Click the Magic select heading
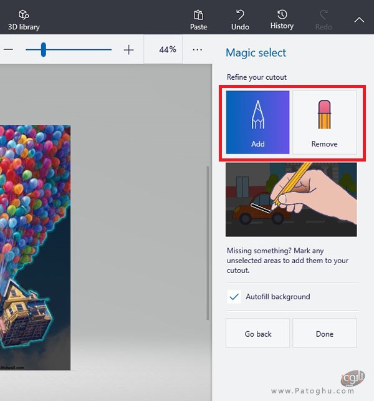The width and height of the screenshot is (374, 401). click(256, 52)
